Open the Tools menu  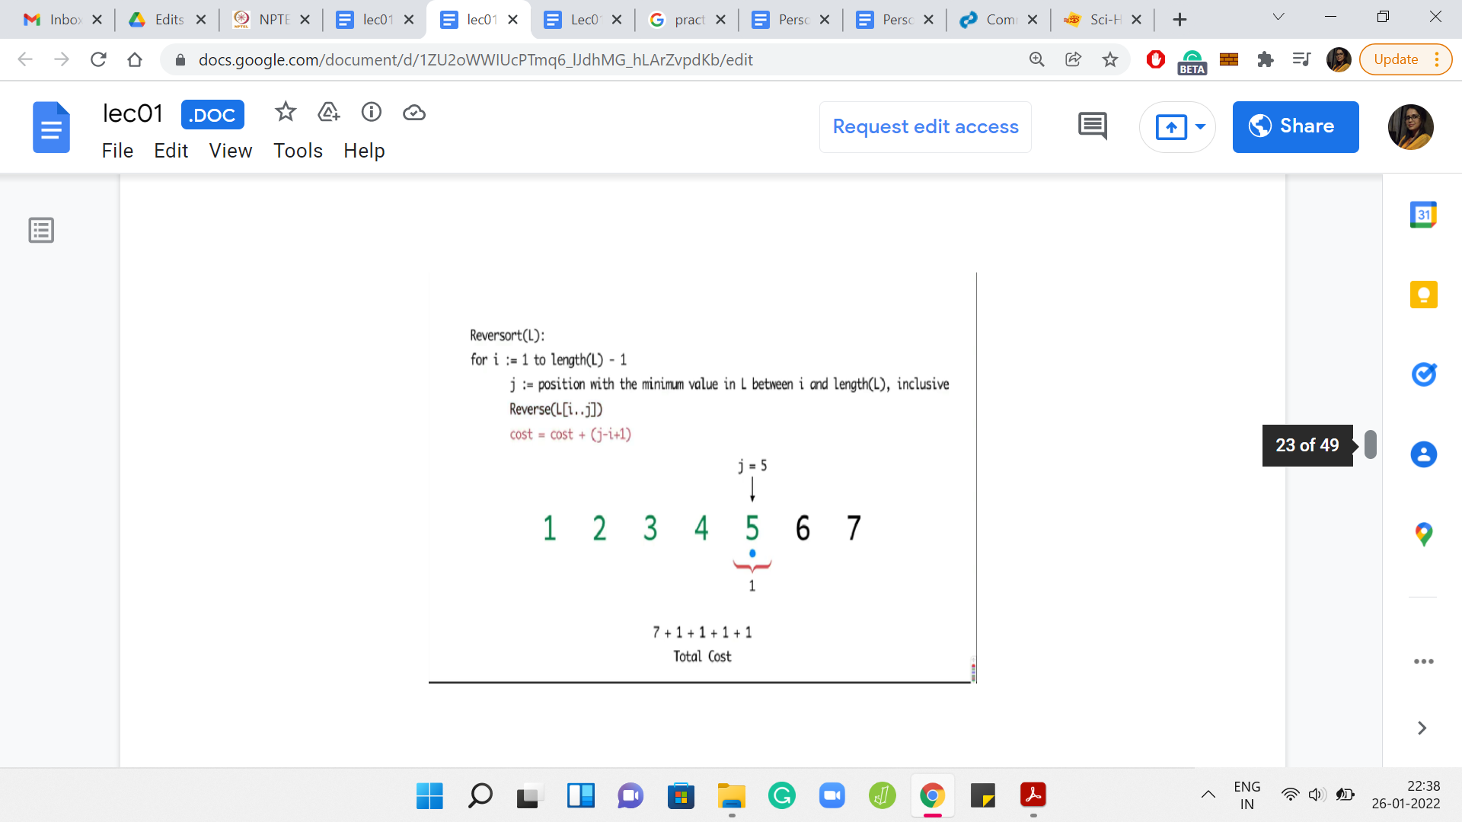[298, 151]
